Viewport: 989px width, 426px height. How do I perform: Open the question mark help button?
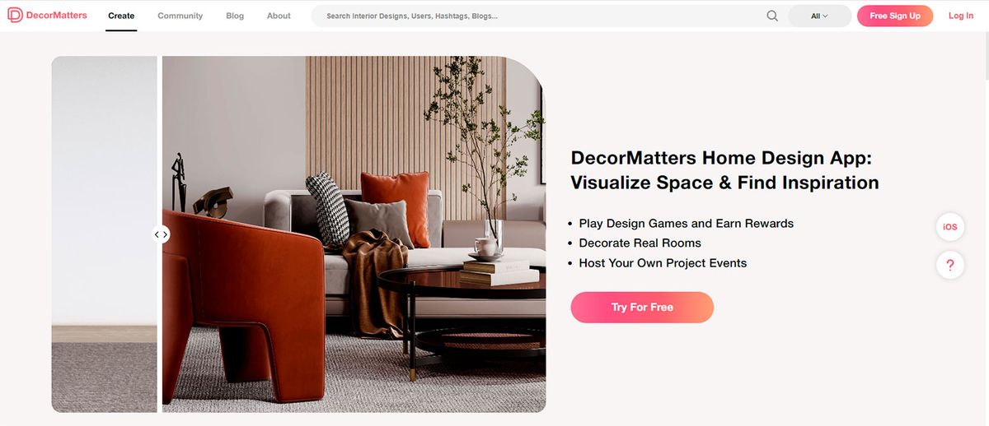[x=950, y=266]
